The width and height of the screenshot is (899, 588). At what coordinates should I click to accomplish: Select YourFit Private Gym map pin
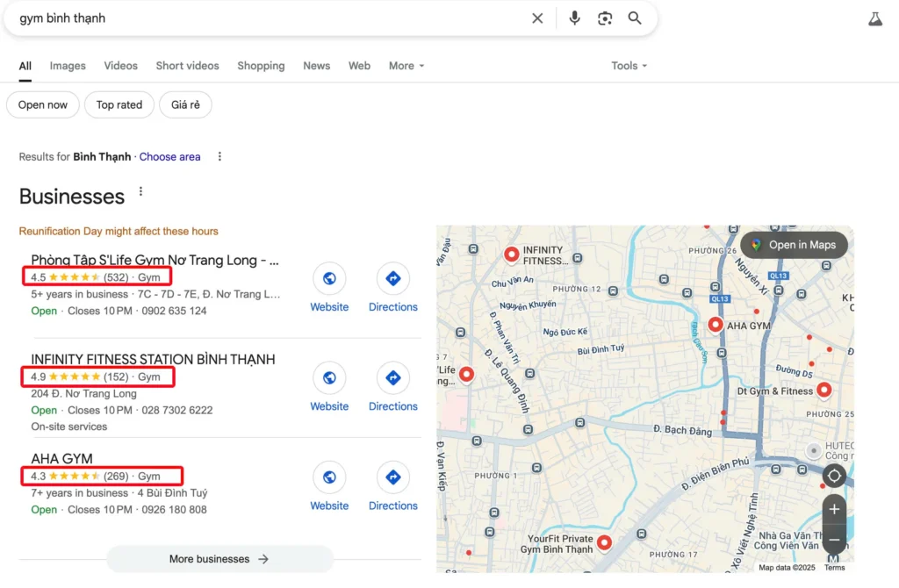tap(604, 542)
